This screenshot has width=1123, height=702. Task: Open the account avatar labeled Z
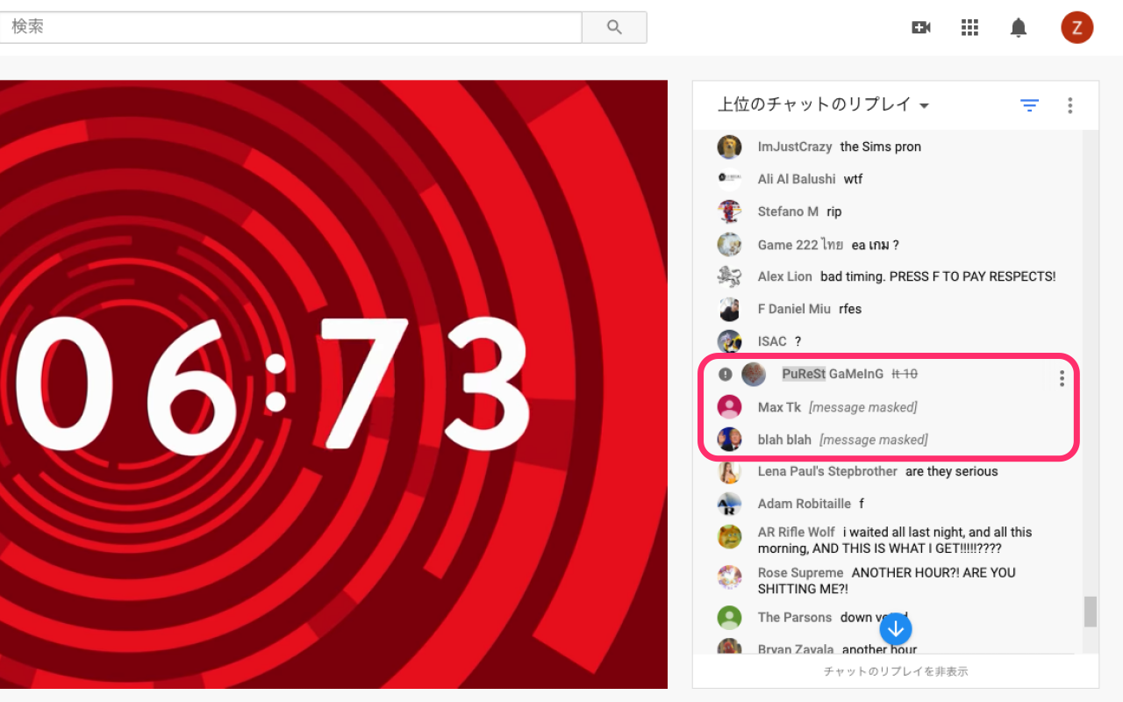pyautogui.click(x=1077, y=27)
